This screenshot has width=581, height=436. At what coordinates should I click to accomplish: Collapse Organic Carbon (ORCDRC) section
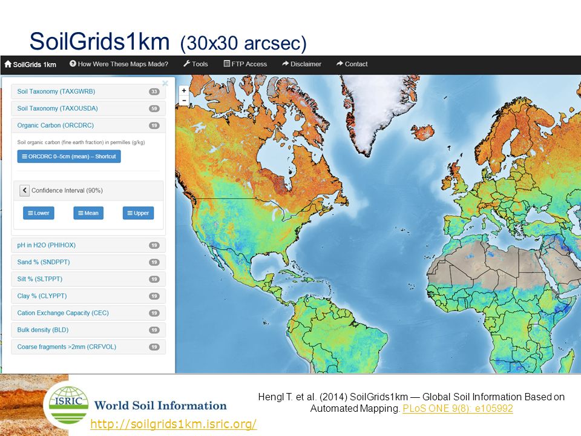point(88,125)
